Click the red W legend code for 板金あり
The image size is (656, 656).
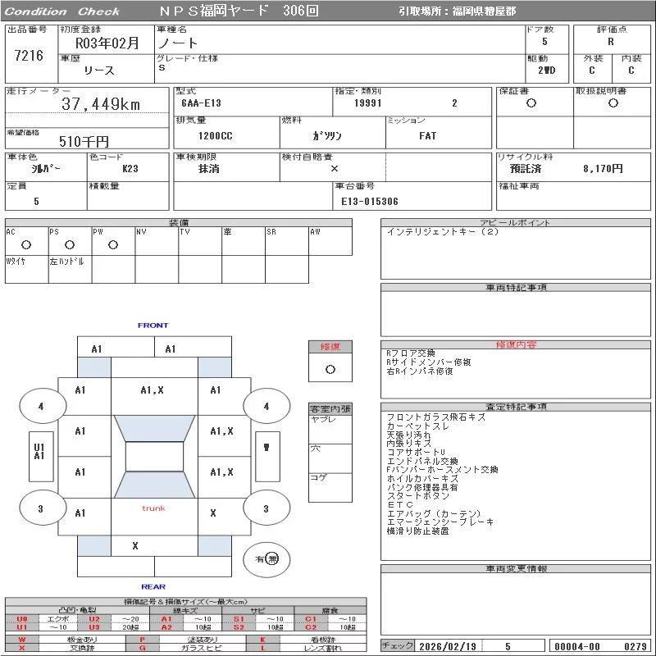(22, 640)
